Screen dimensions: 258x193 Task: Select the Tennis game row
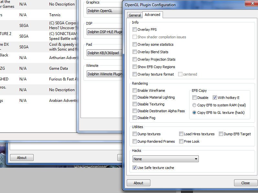[38, 15]
